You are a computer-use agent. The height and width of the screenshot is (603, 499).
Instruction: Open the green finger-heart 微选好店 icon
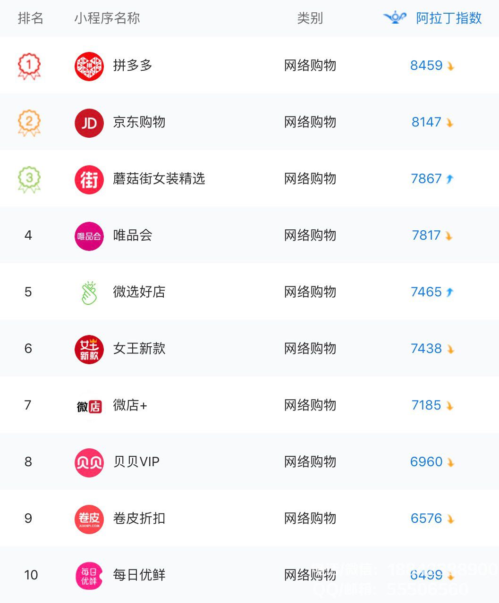(89, 293)
